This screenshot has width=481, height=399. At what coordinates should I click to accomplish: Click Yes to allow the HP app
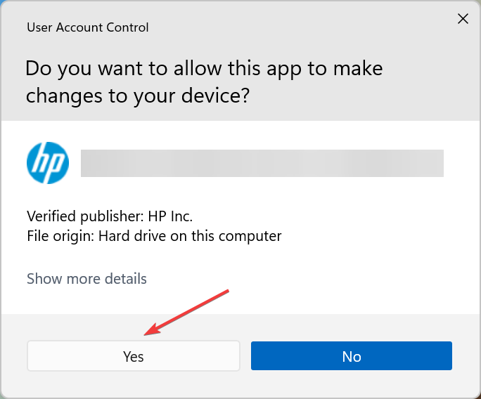point(134,356)
